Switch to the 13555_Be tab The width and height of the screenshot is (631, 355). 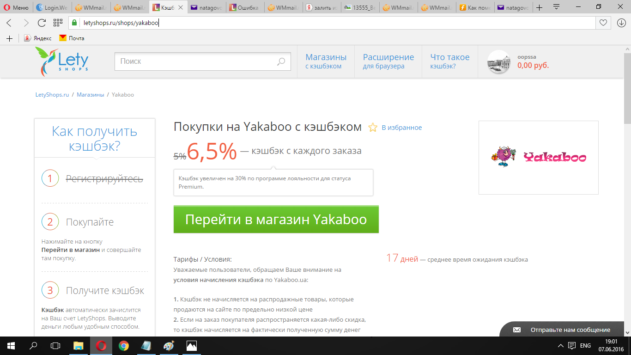(360, 7)
